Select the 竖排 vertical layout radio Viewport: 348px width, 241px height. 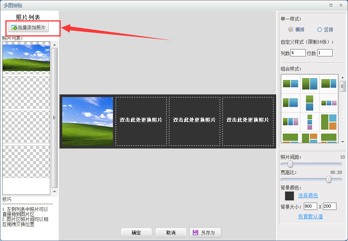(x=320, y=30)
